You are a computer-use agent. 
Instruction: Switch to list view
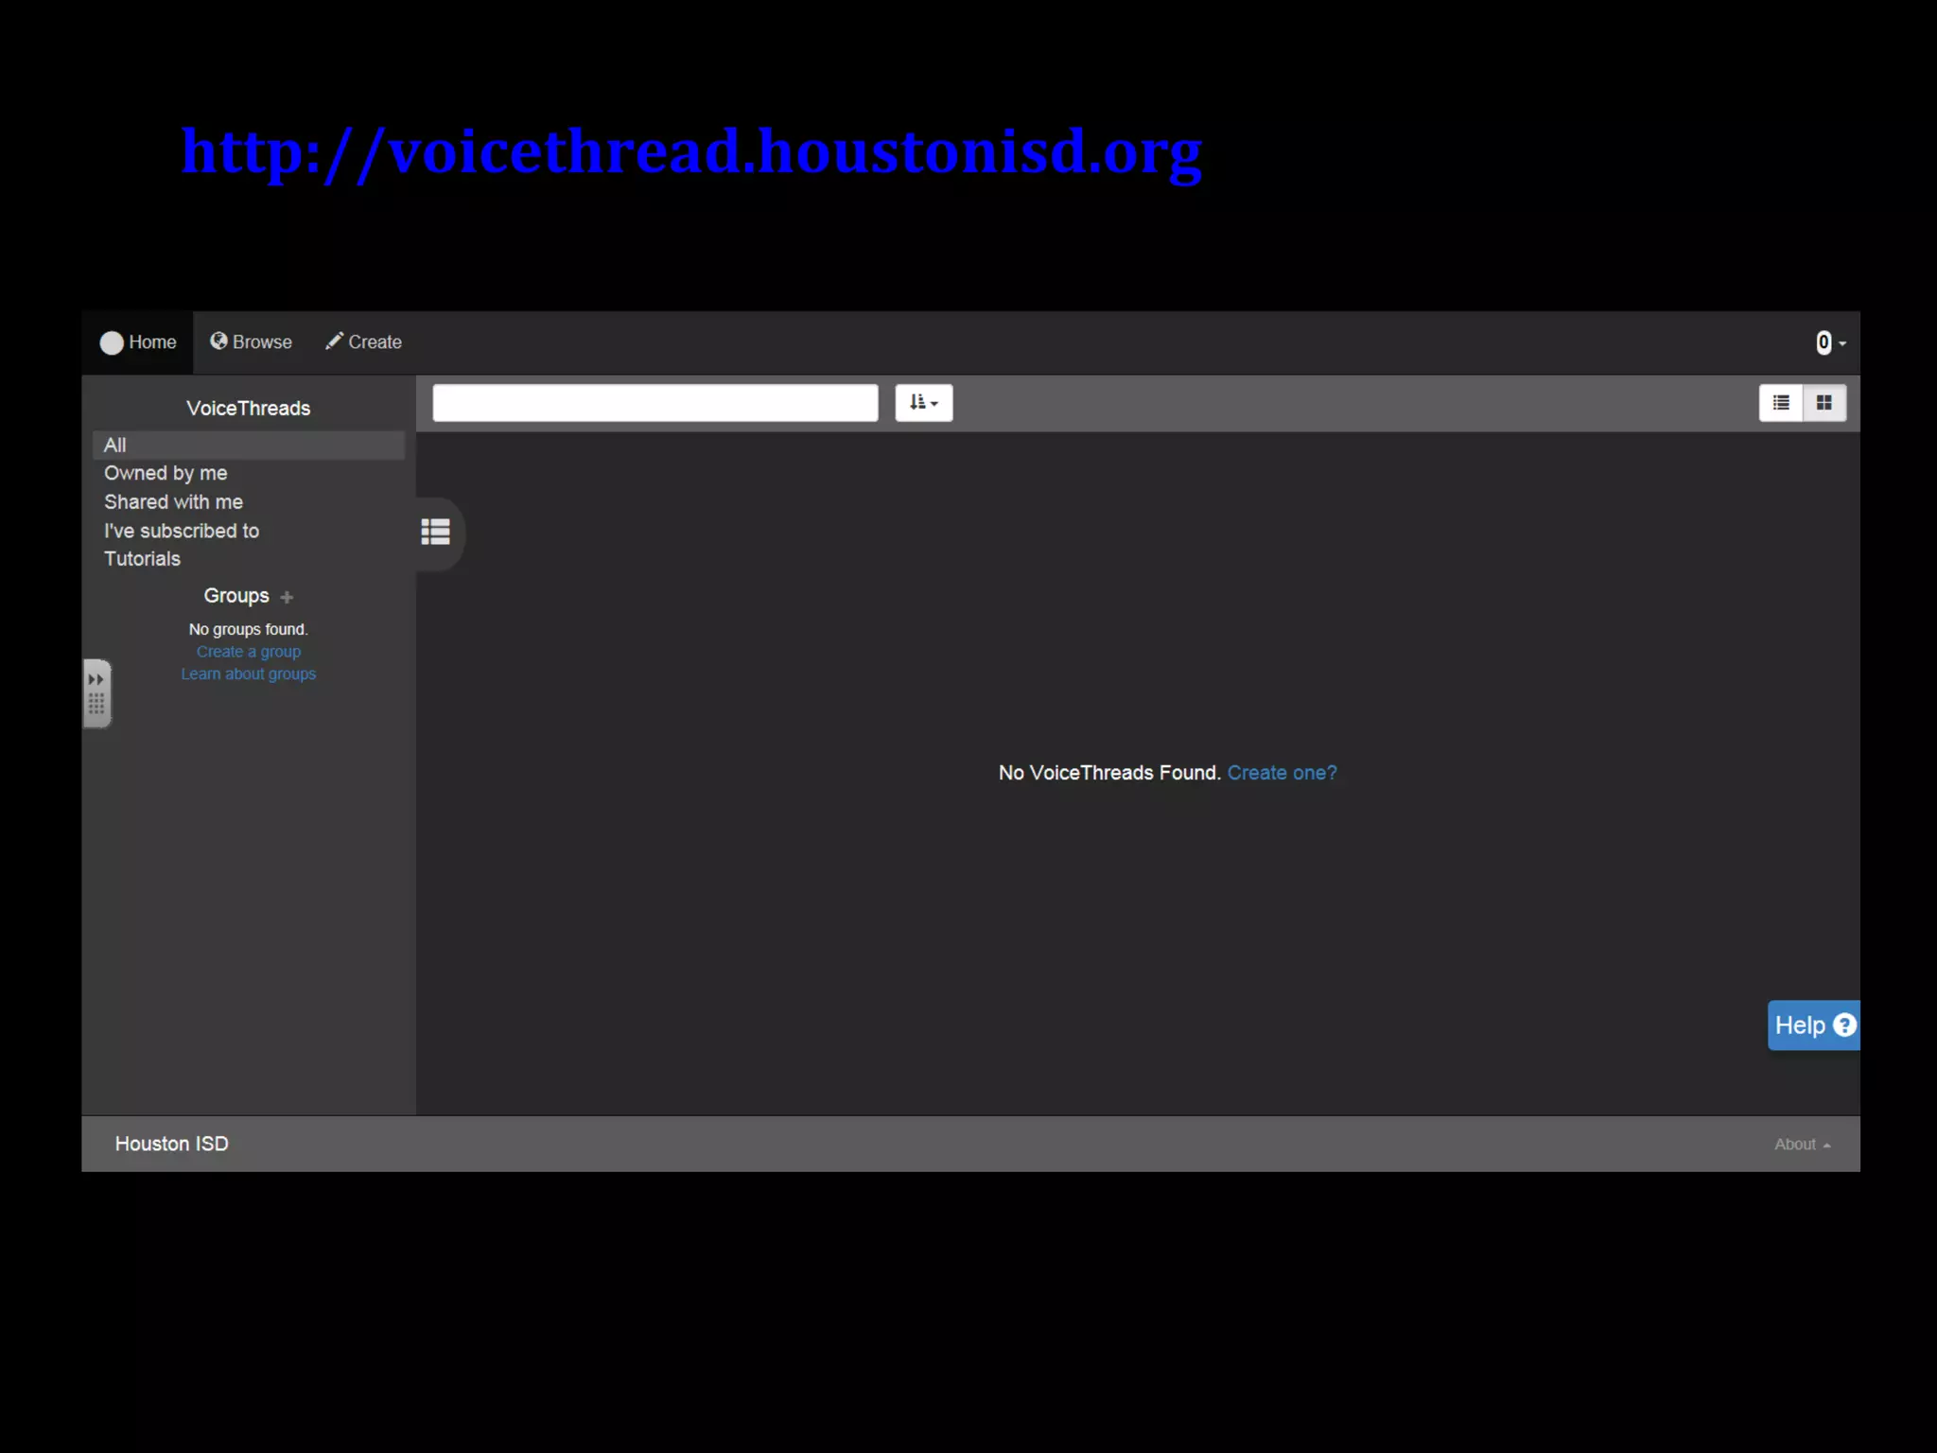pos(1781,403)
